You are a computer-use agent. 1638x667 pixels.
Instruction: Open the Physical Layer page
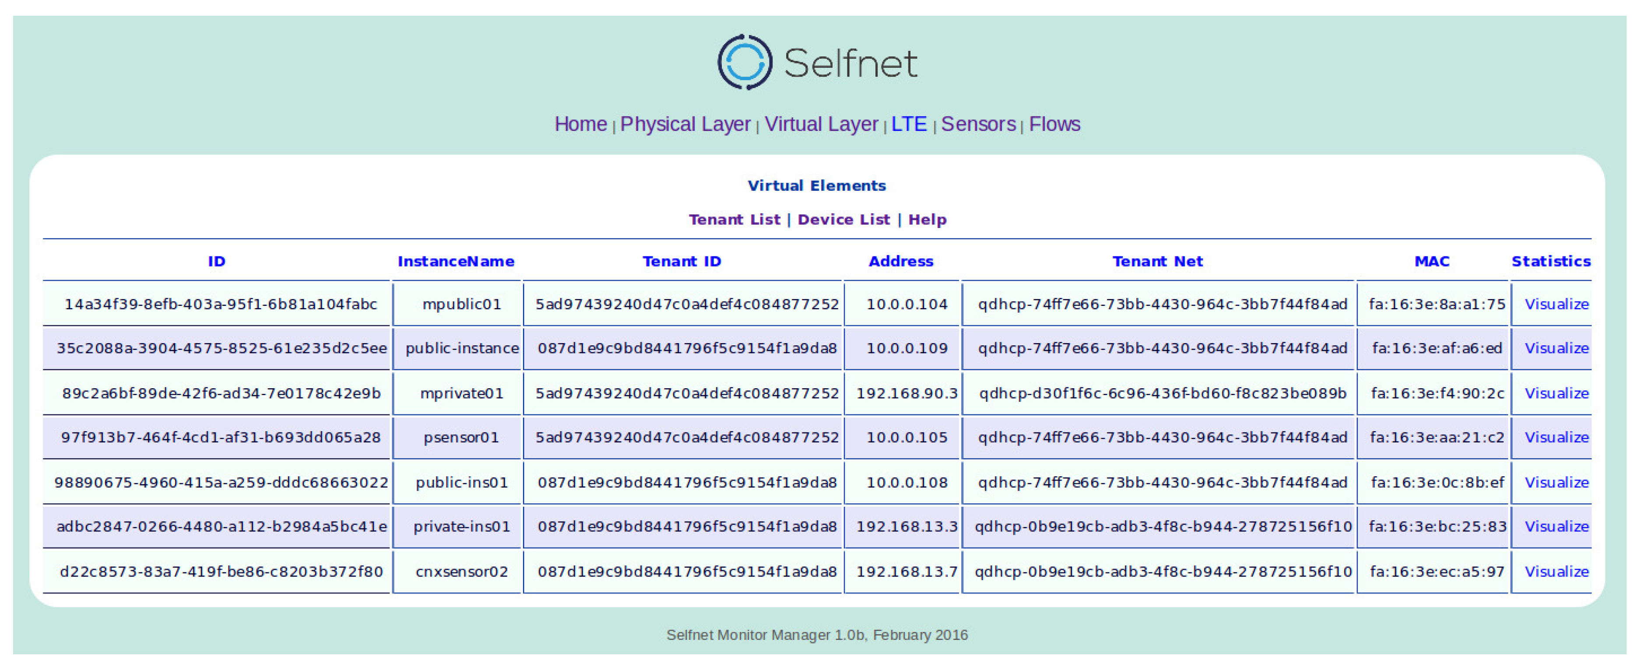[x=685, y=124]
